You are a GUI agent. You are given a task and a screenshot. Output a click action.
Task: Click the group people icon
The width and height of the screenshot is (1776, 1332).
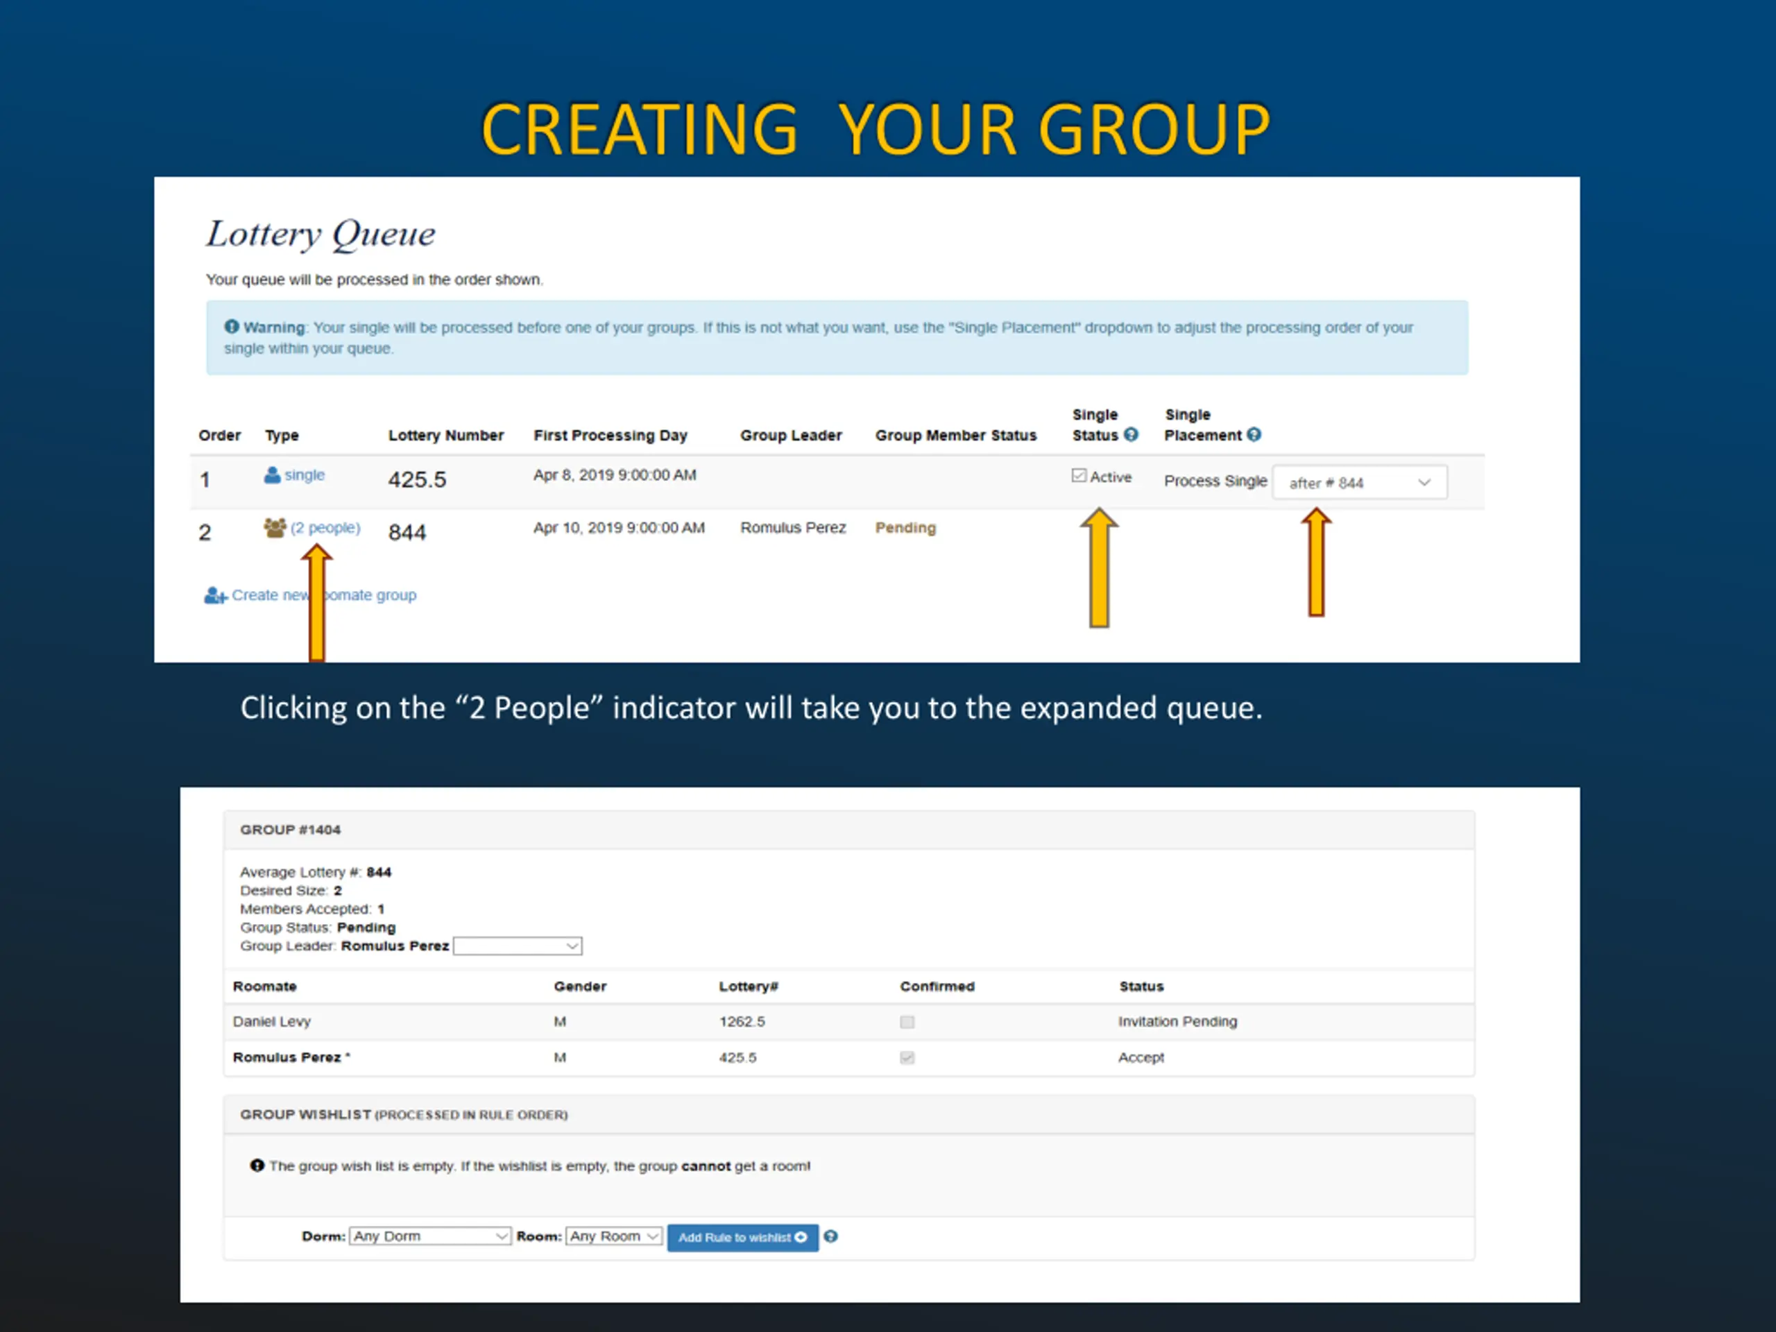click(275, 527)
